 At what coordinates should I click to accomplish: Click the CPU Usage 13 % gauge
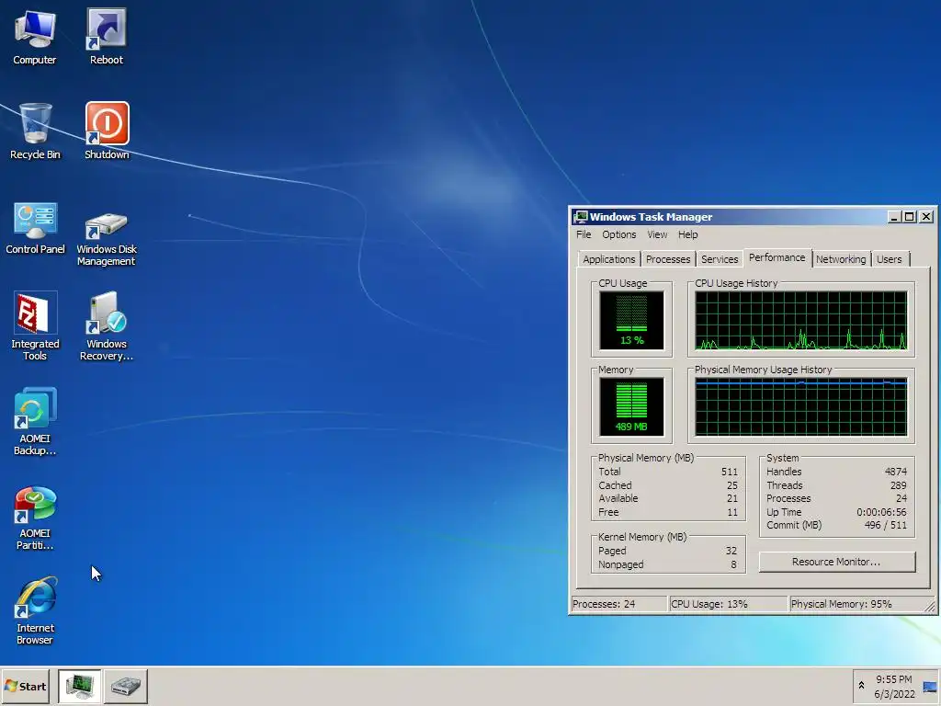tap(631, 321)
